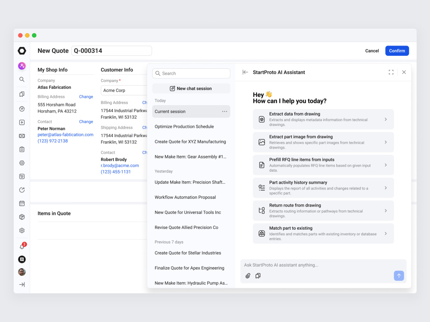
Task: Click Cancel in the header
Action: click(372, 51)
